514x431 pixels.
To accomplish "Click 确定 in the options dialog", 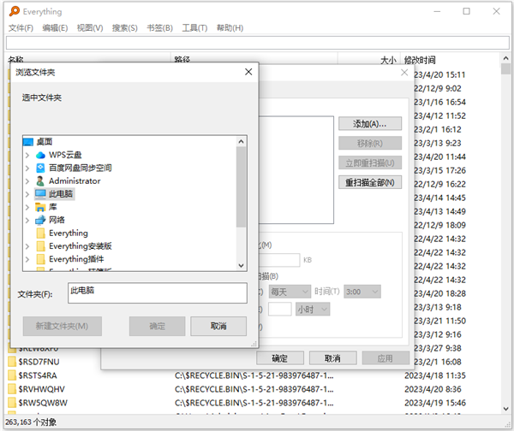I will point(280,358).
